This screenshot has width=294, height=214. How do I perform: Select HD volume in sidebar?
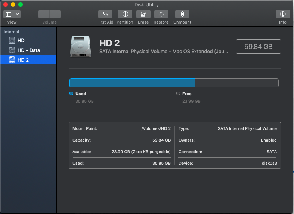click(21, 40)
